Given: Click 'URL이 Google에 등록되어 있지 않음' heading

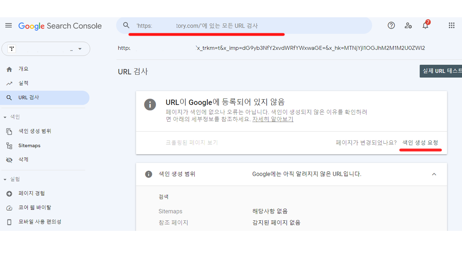Looking at the screenshot, I should [x=225, y=102].
